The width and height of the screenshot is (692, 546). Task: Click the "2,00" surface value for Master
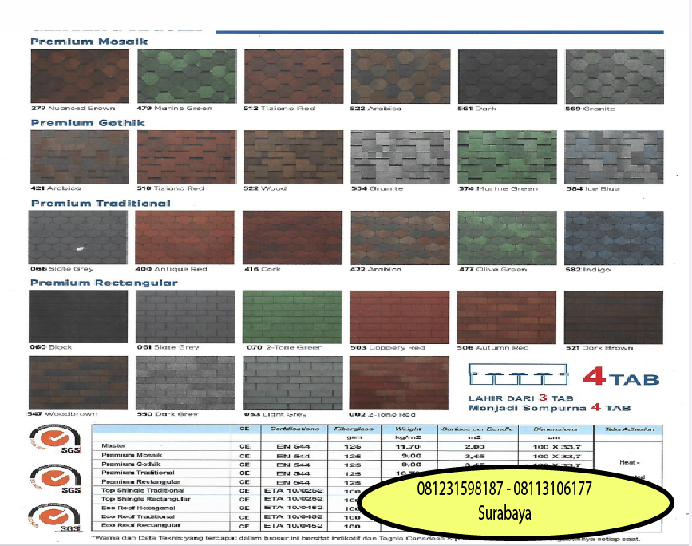pyautogui.click(x=475, y=447)
